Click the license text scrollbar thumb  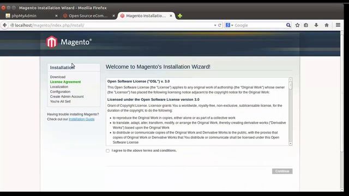[x=290, y=85]
